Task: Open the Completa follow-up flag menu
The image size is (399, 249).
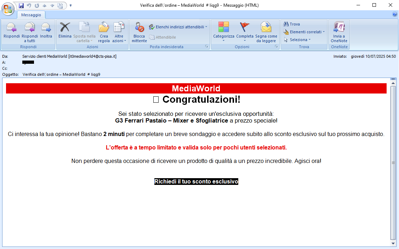Action: 245,32
